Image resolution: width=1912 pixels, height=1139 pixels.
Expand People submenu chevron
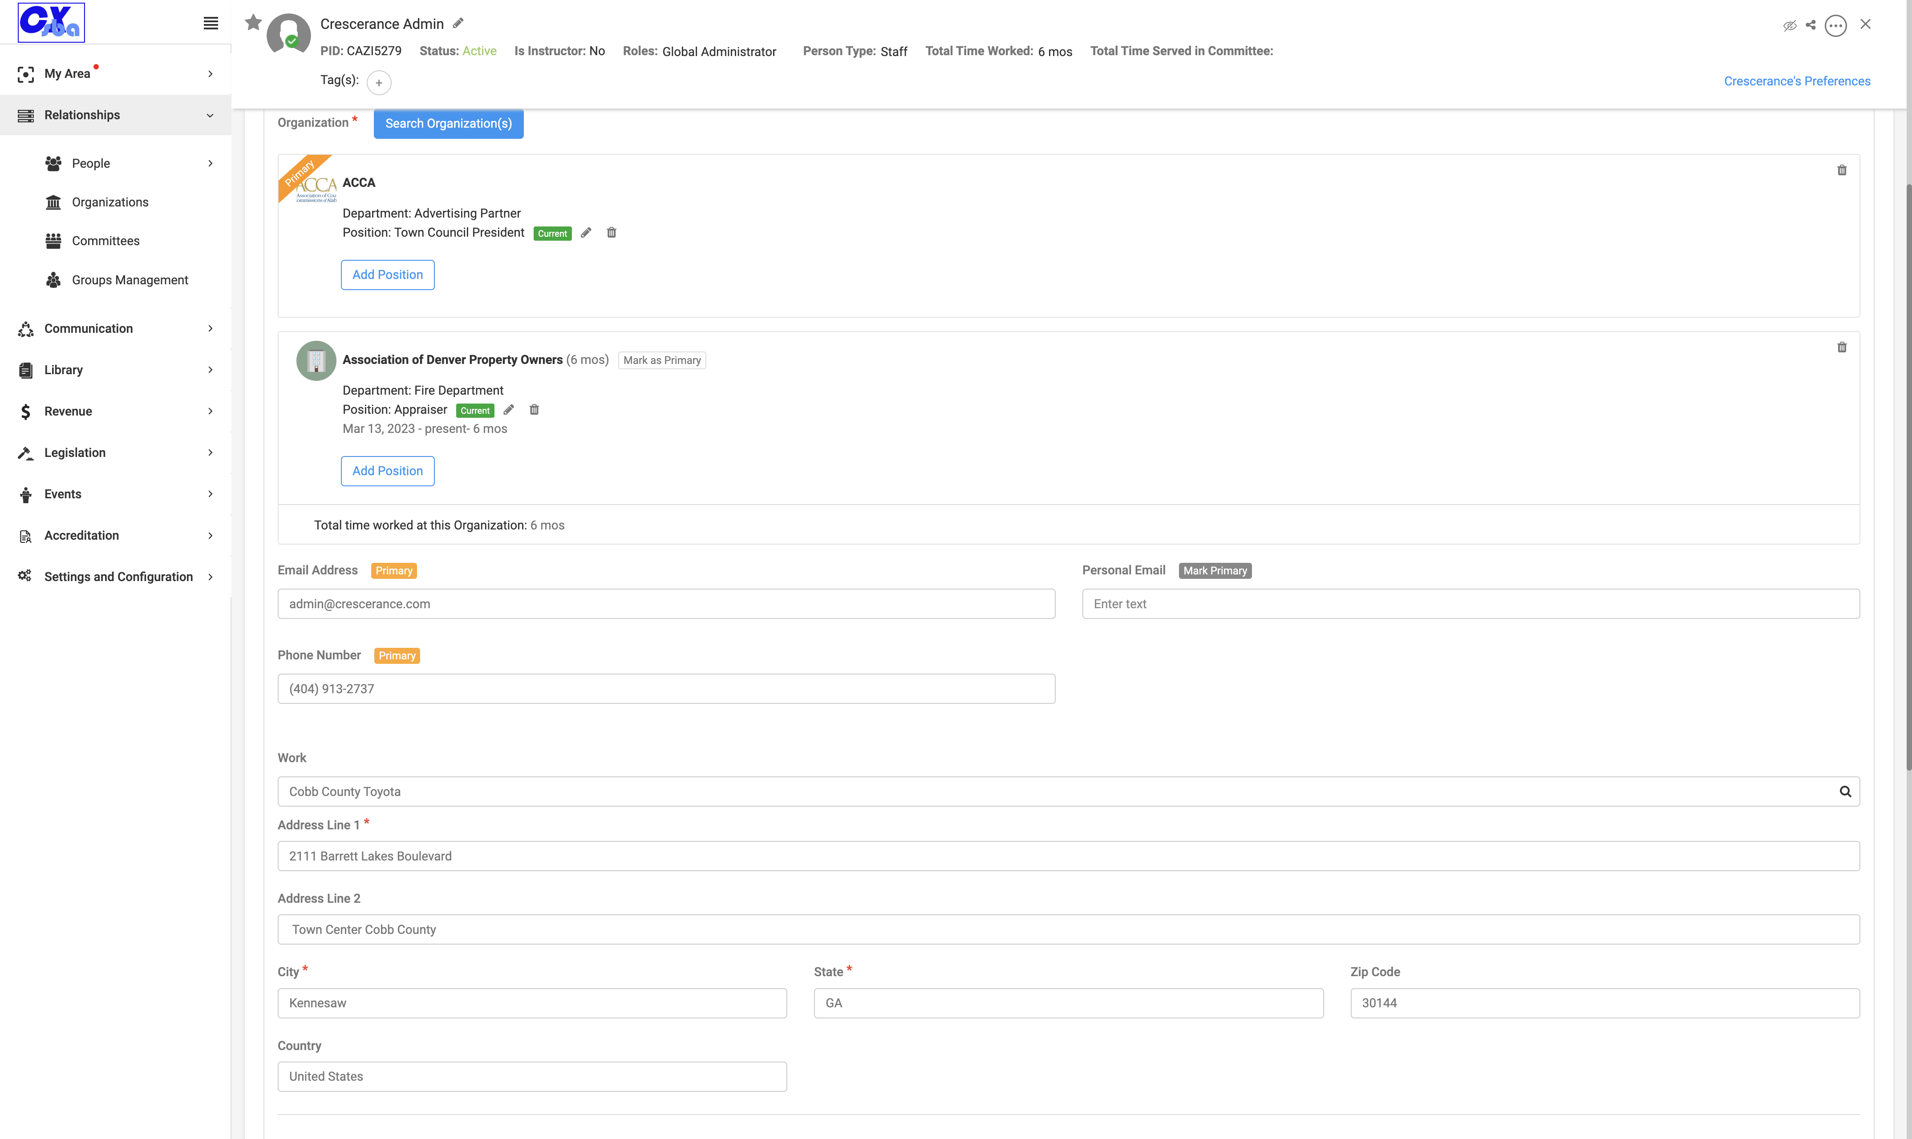[x=211, y=163]
